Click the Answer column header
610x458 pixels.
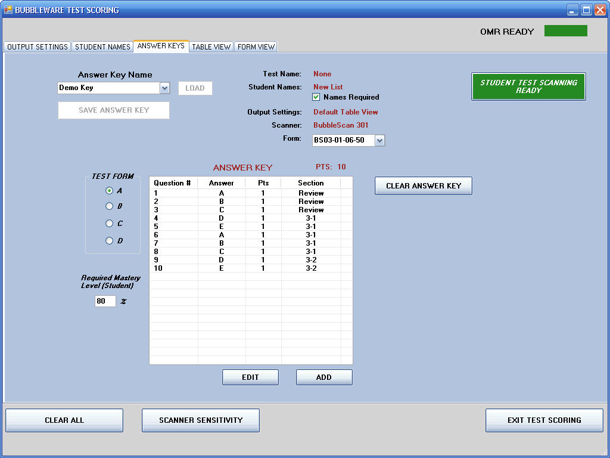pyautogui.click(x=222, y=183)
